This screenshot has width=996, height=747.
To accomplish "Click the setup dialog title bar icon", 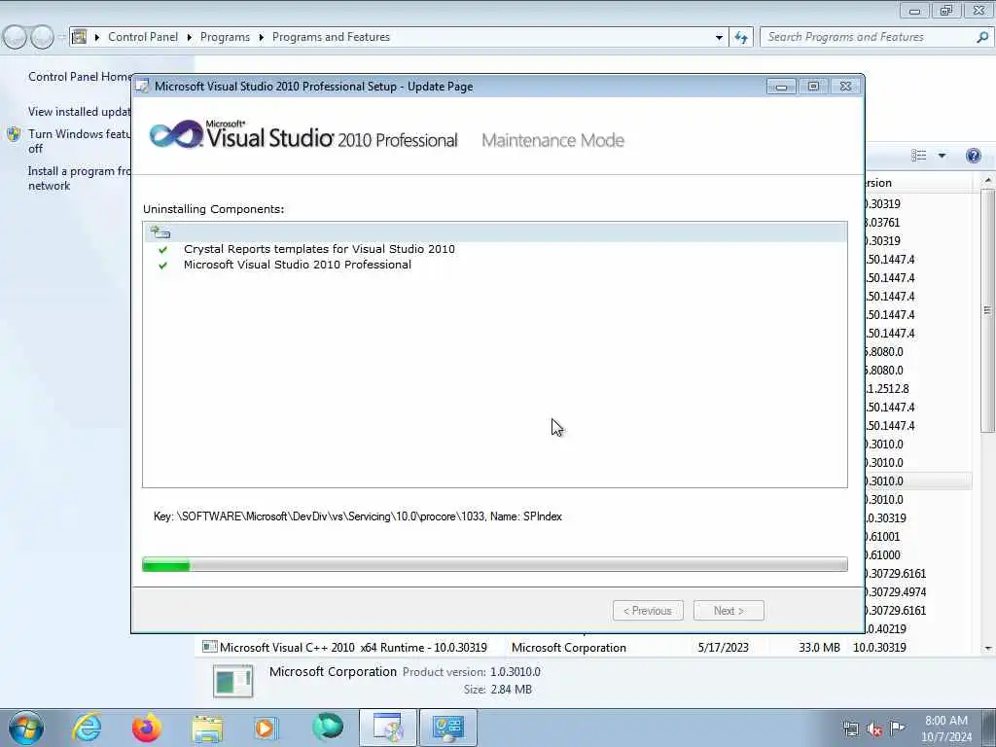I will [143, 87].
